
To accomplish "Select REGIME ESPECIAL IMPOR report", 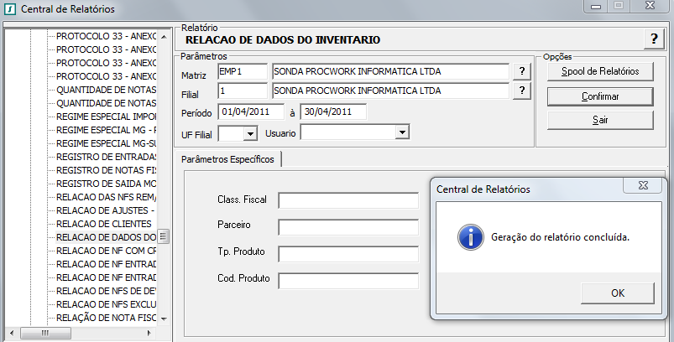I will (106, 117).
